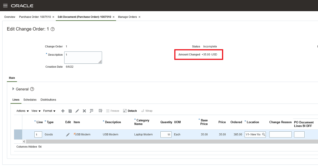Image resolution: width=318 pixels, height=167 pixels.
Task: Click the toolbar pencil edit icon
Action: coord(77,111)
